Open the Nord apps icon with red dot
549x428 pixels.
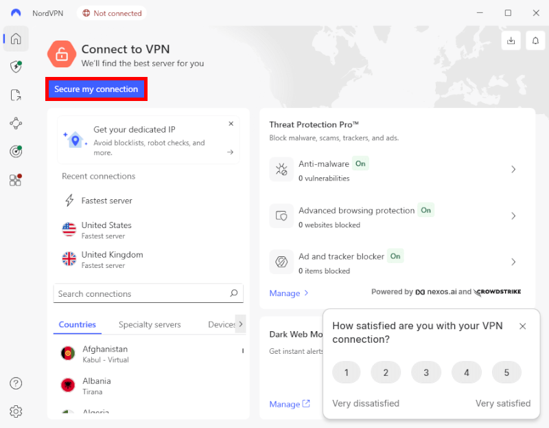pyautogui.click(x=16, y=179)
